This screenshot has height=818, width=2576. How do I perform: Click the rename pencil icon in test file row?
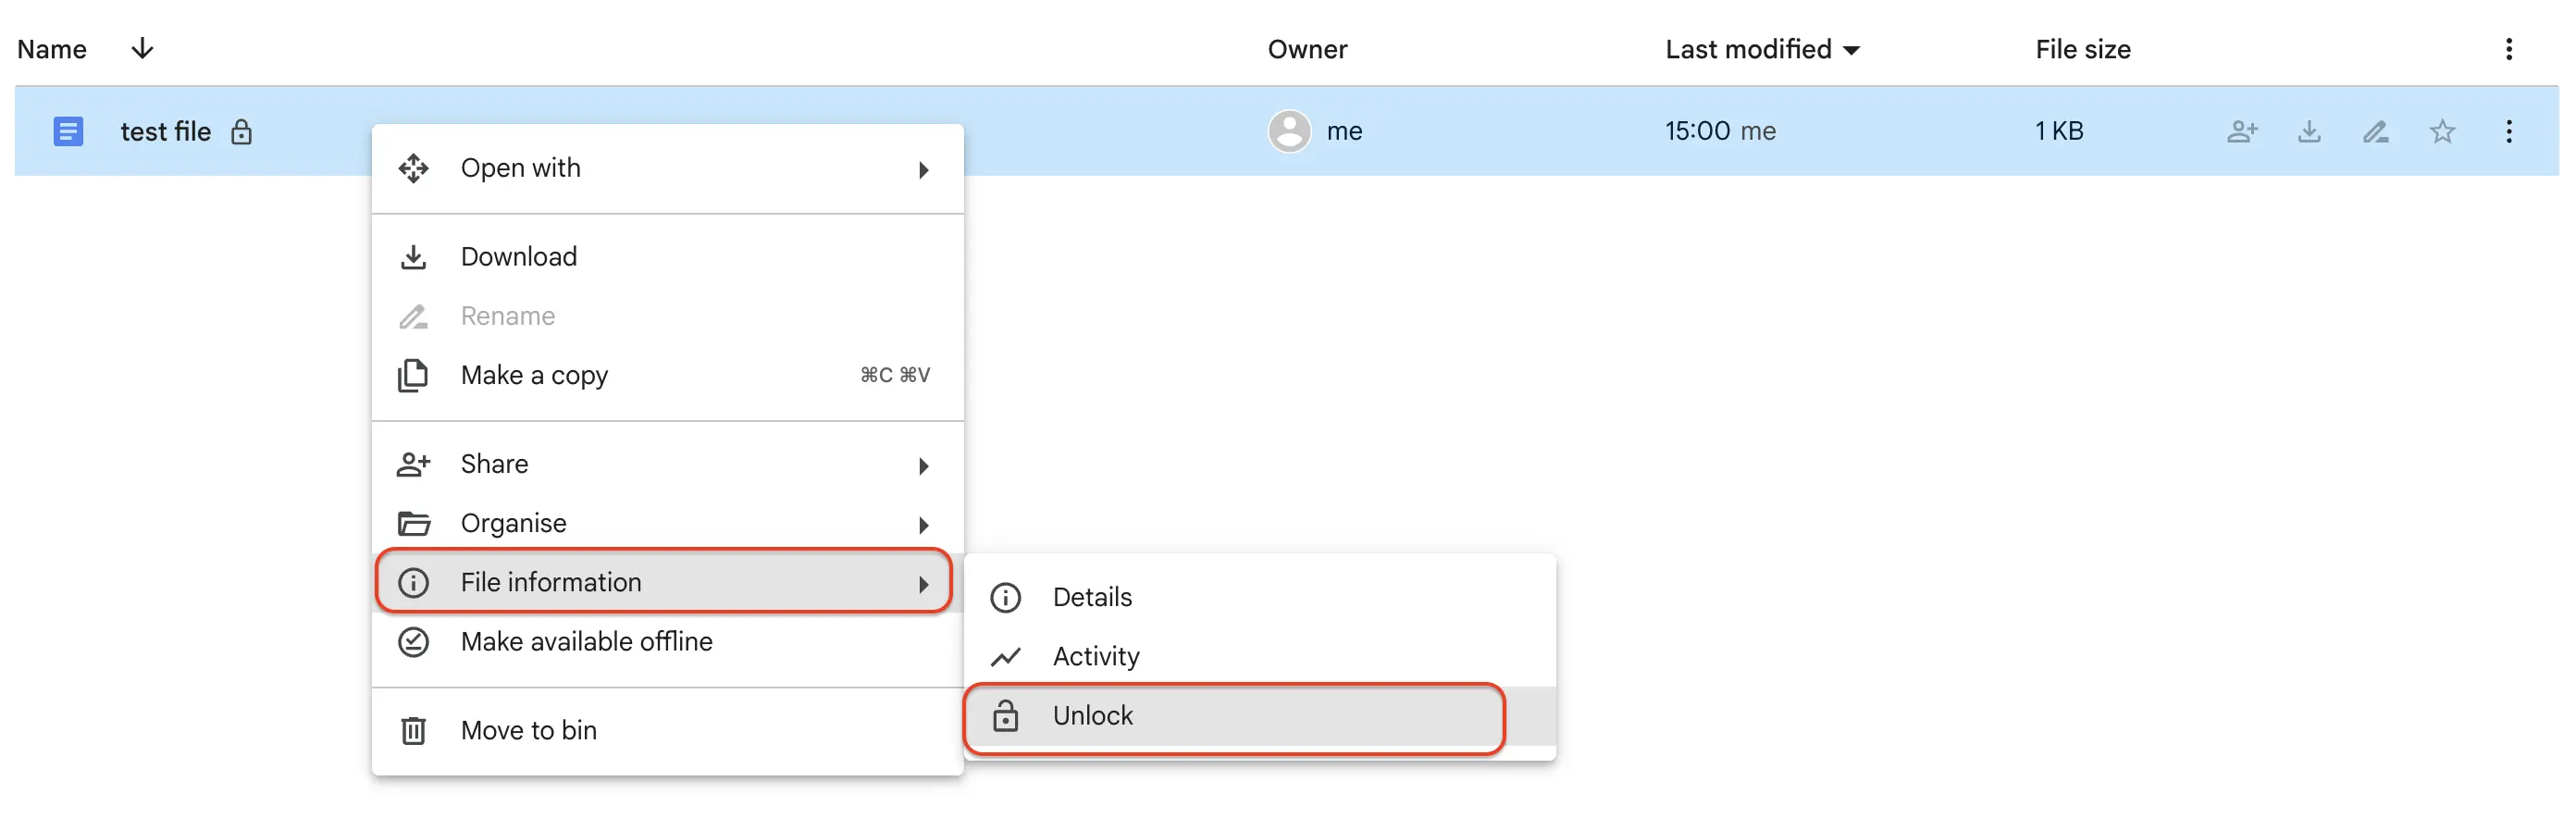click(x=2376, y=131)
